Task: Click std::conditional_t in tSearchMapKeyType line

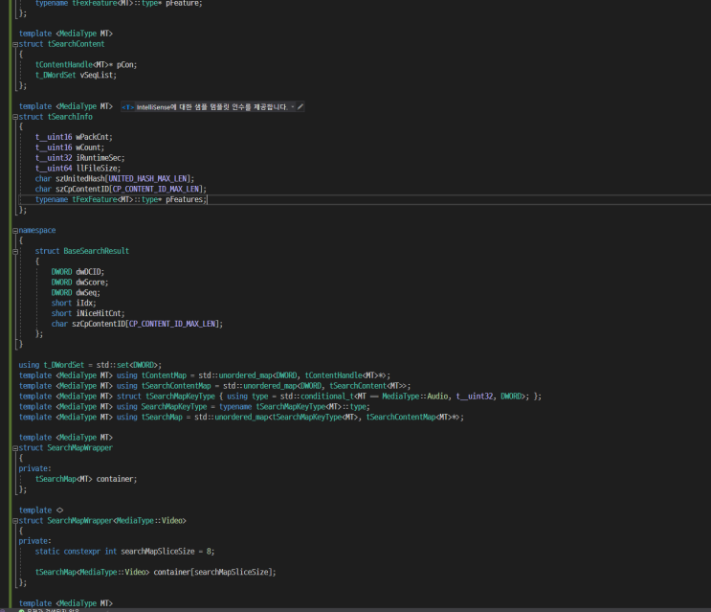Action: (x=317, y=397)
